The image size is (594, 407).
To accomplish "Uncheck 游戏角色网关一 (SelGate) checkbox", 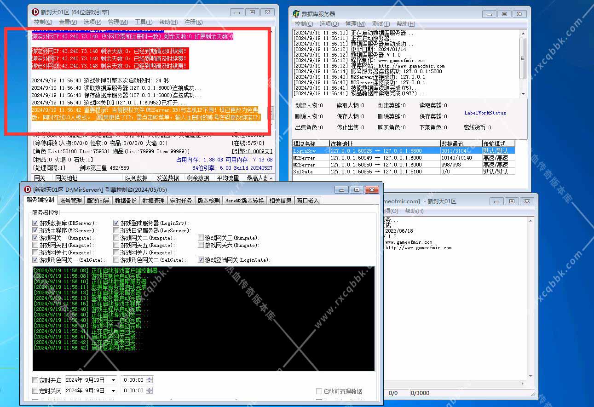I will point(35,260).
